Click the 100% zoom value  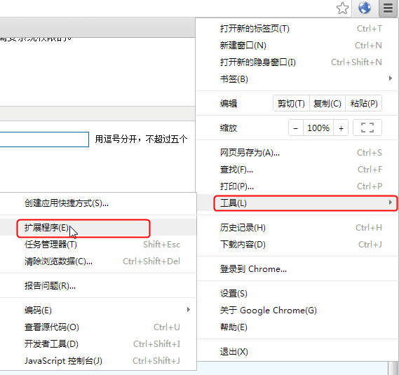point(318,128)
